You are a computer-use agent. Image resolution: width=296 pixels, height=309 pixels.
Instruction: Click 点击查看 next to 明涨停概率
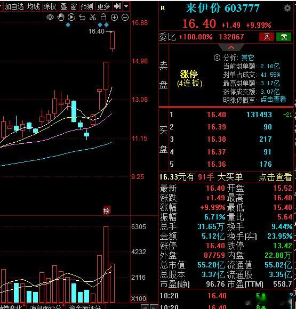(x=273, y=99)
